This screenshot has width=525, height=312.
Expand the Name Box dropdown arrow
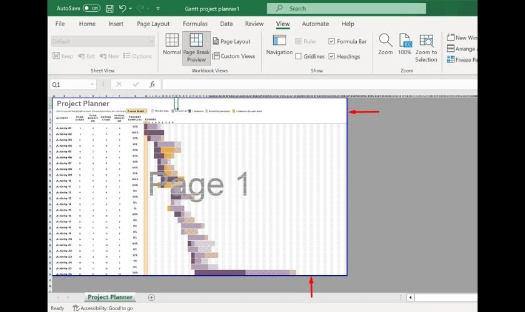coord(92,84)
